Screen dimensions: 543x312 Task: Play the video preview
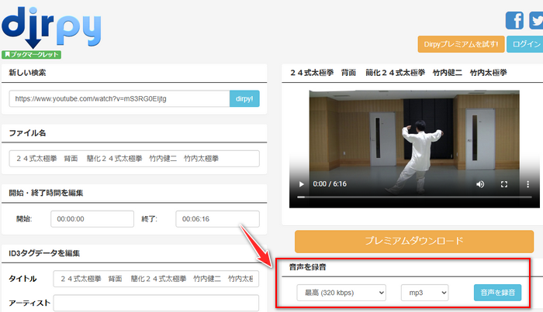pyautogui.click(x=301, y=184)
